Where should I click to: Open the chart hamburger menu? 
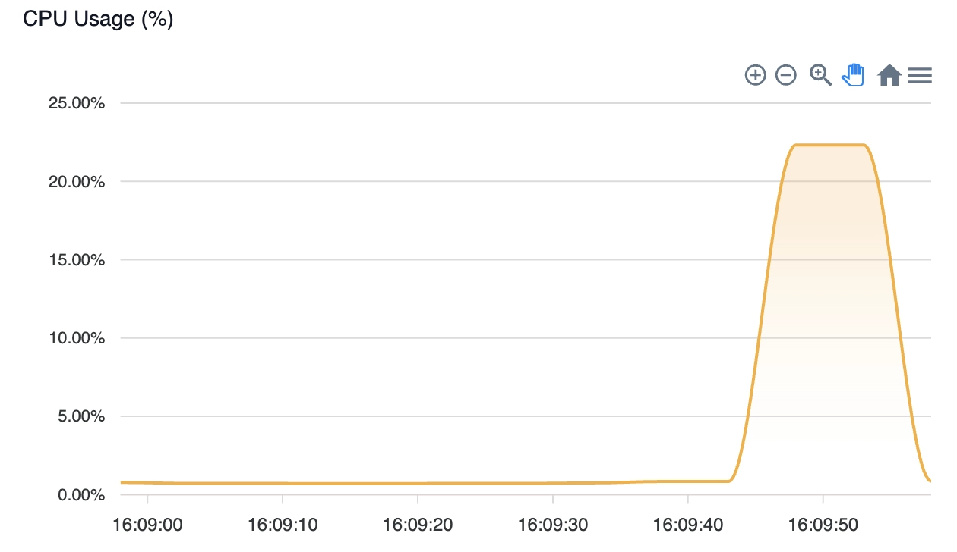point(920,75)
